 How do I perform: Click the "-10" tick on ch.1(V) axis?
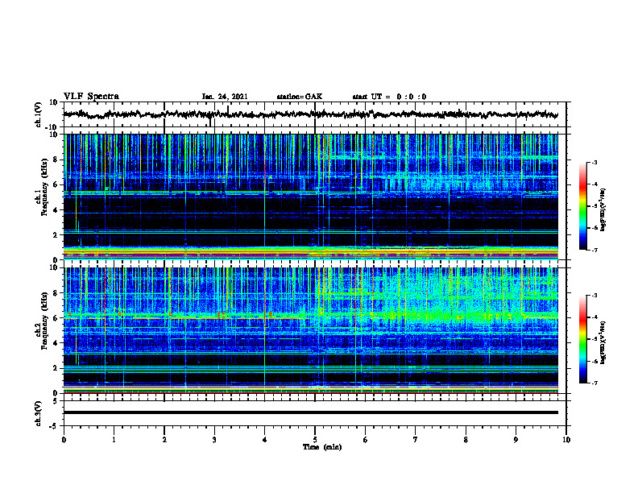pos(52,127)
